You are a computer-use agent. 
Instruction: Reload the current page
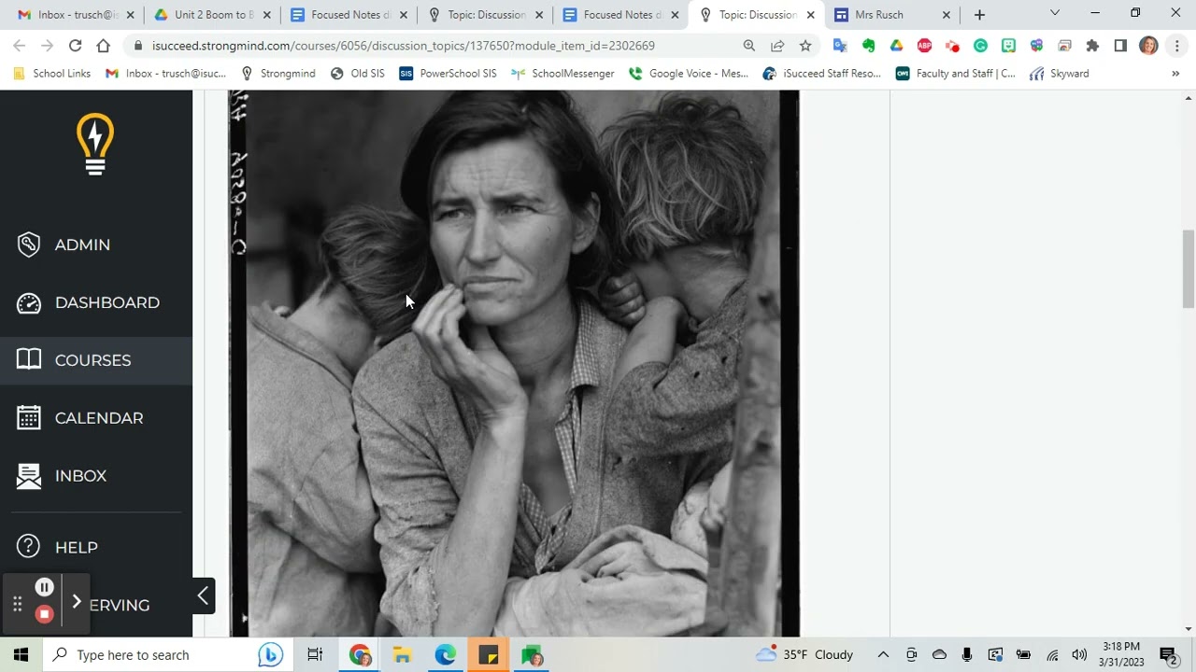75,46
